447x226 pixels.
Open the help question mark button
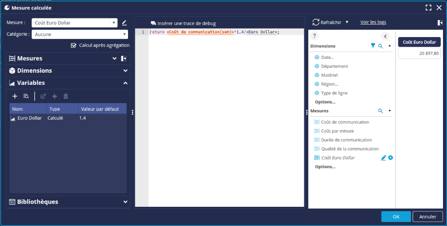point(314,36)
